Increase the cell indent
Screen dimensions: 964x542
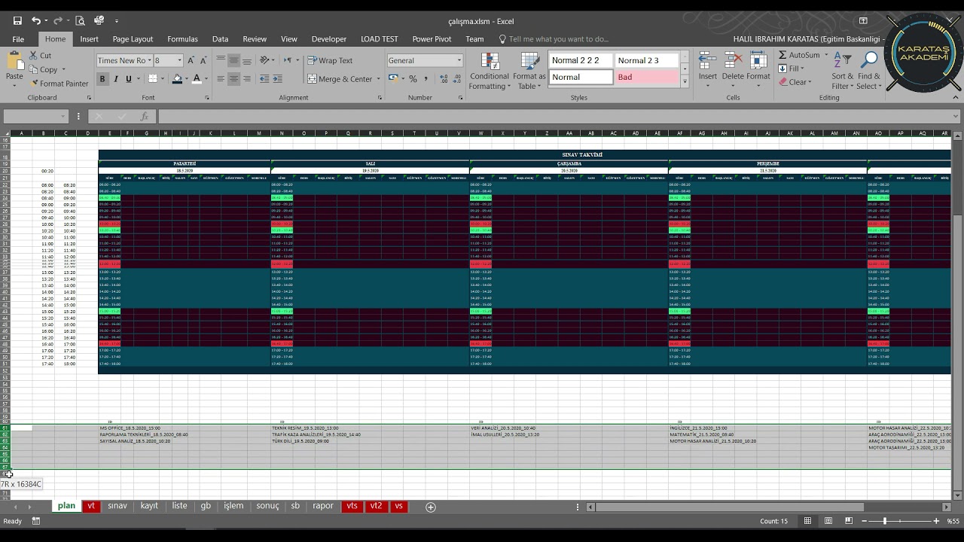pos(278,78)
